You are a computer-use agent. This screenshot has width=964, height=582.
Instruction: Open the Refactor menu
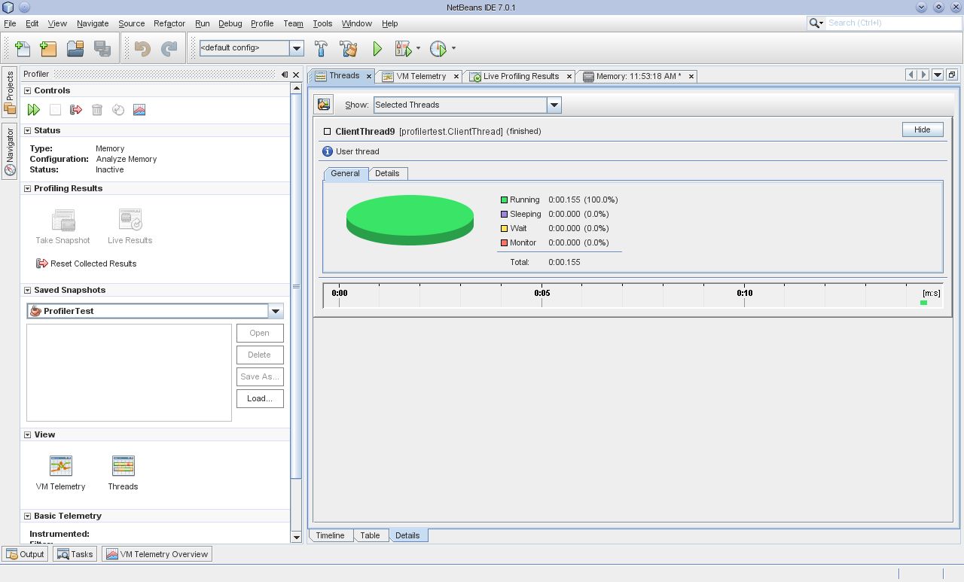[169, 23]
